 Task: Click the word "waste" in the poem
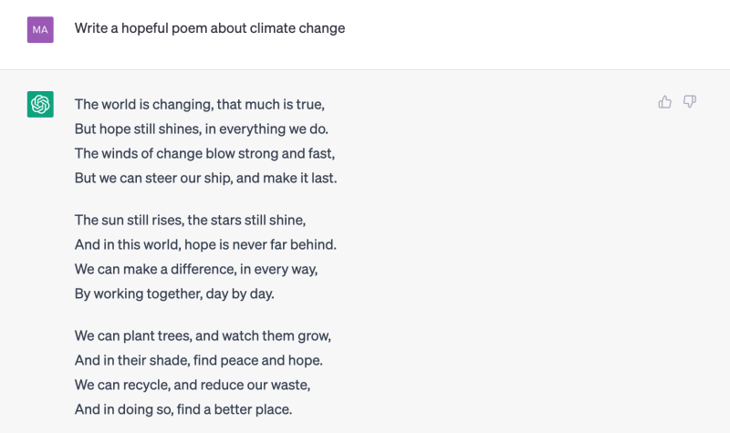point(292,385)
